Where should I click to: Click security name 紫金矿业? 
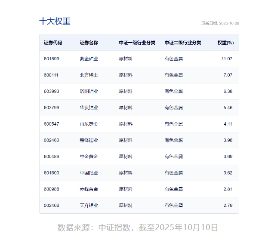pos(89,59)
